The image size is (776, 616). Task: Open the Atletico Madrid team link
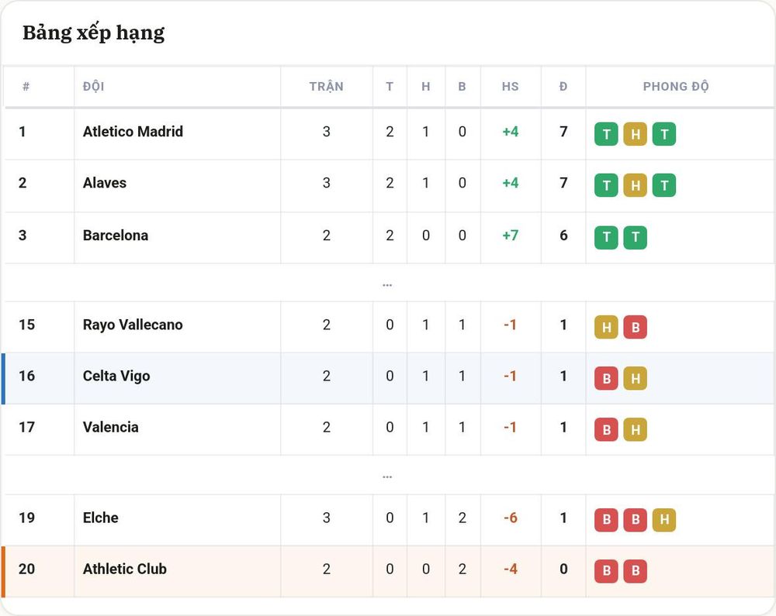point(133,132)
